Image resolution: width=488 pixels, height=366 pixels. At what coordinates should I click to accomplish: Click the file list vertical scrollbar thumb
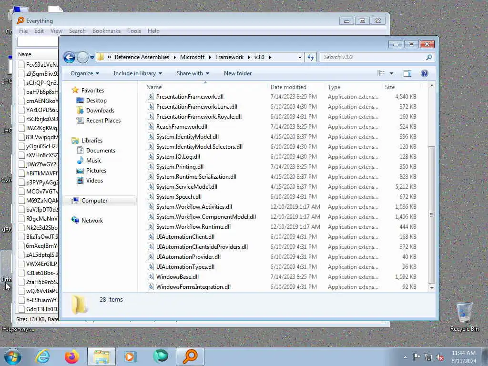point(431,215)
